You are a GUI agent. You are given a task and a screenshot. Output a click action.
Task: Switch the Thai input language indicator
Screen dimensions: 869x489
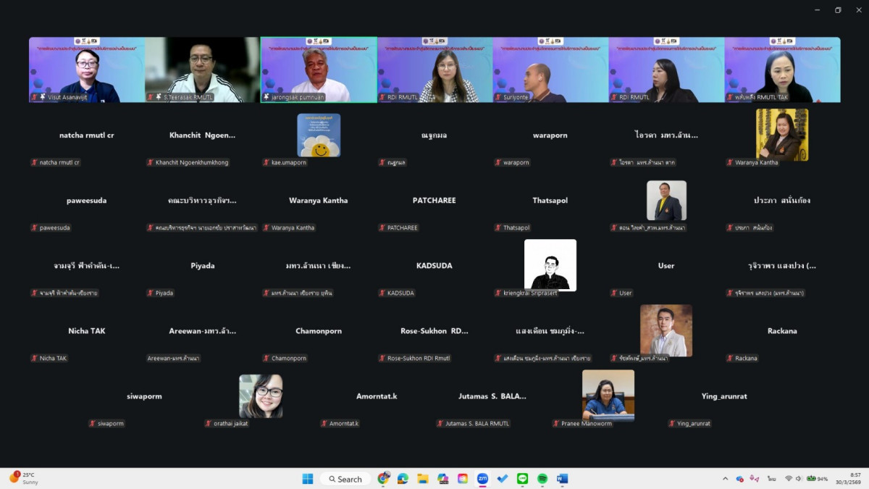pos(772,479)
